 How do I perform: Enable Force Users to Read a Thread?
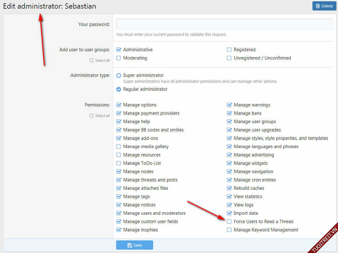point(229,222)
